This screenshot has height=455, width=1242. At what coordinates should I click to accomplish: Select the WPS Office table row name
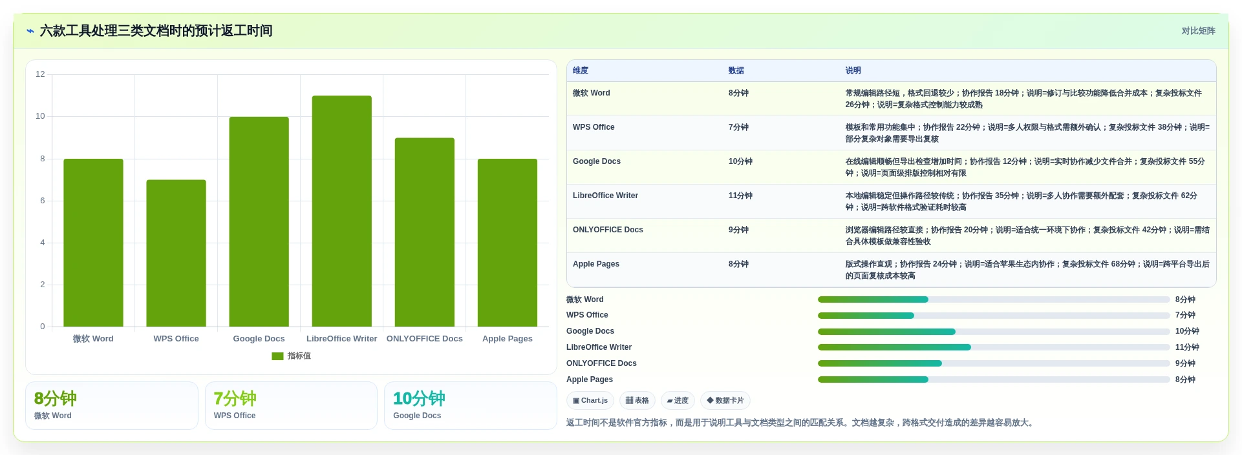[x=594, y=127]
